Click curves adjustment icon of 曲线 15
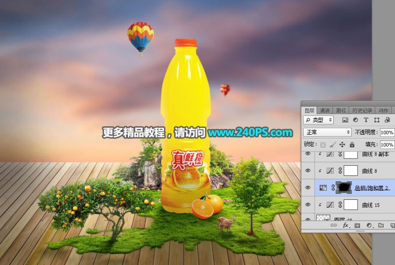Screen dimensions: 395x265 (x=330, y=205)
